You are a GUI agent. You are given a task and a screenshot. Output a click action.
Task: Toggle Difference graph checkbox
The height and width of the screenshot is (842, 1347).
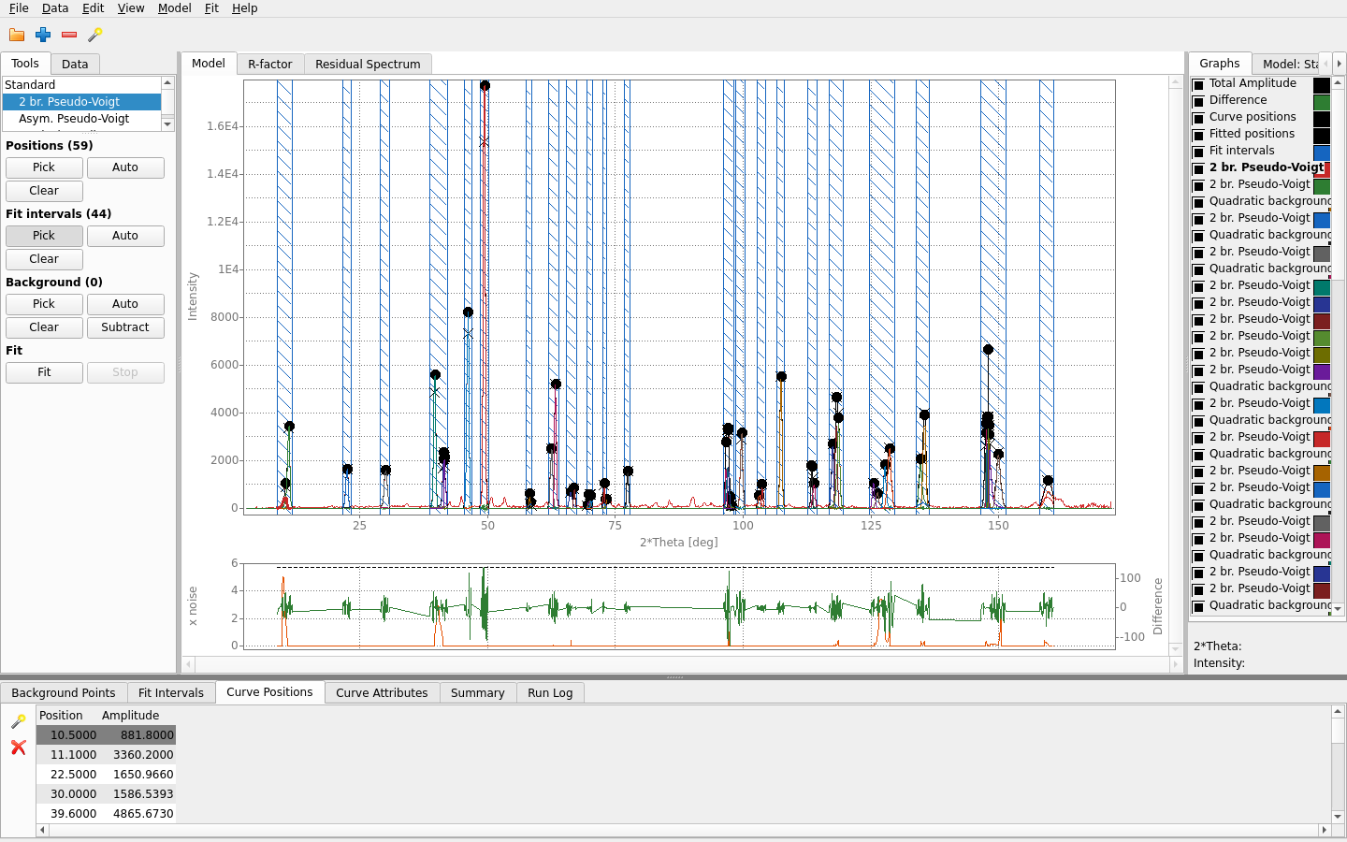click(x=1198, y=101)
